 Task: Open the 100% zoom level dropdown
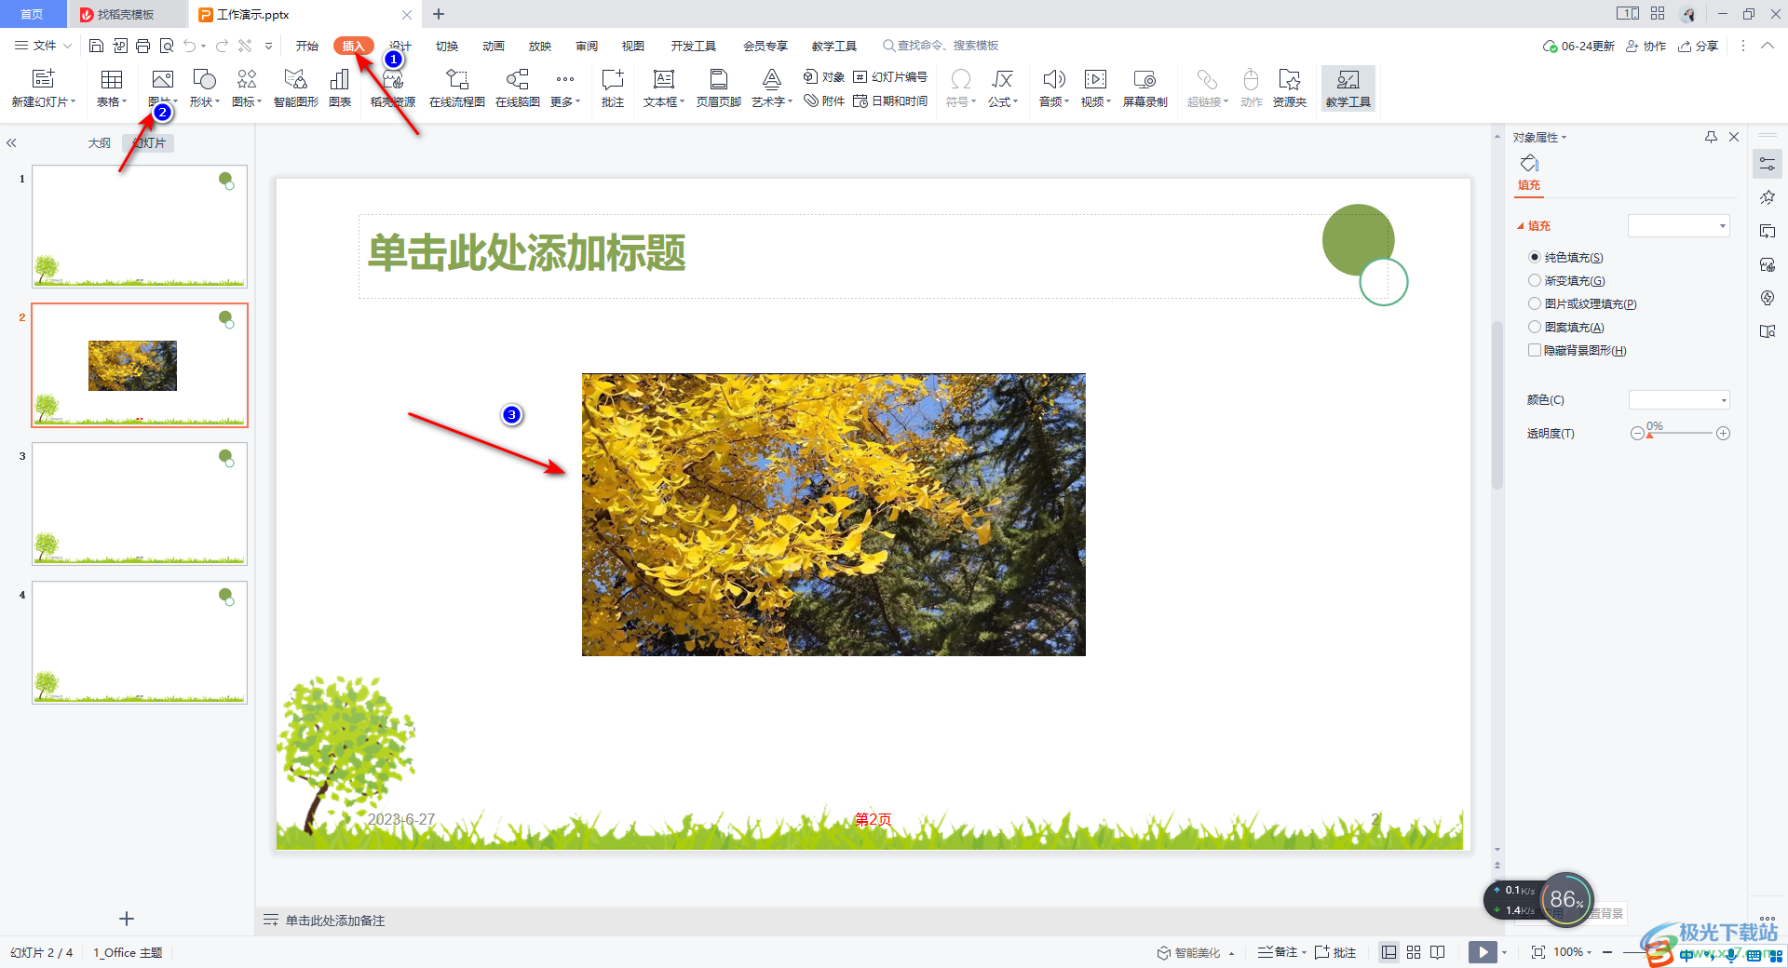pos(1572,952)
